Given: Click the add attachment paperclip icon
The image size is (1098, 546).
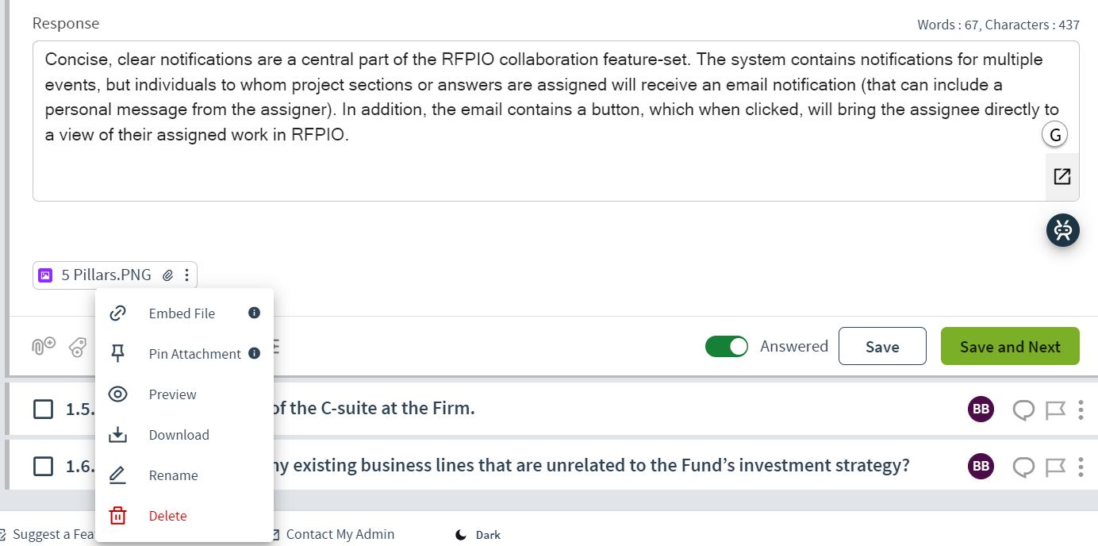Looking at the screenshot, I should pos(44,346).
